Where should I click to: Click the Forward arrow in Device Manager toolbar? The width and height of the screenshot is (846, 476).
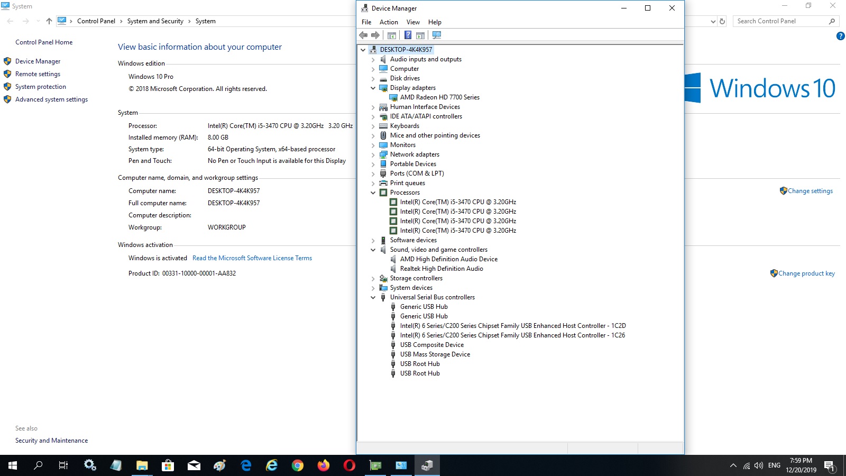point(375,35)
